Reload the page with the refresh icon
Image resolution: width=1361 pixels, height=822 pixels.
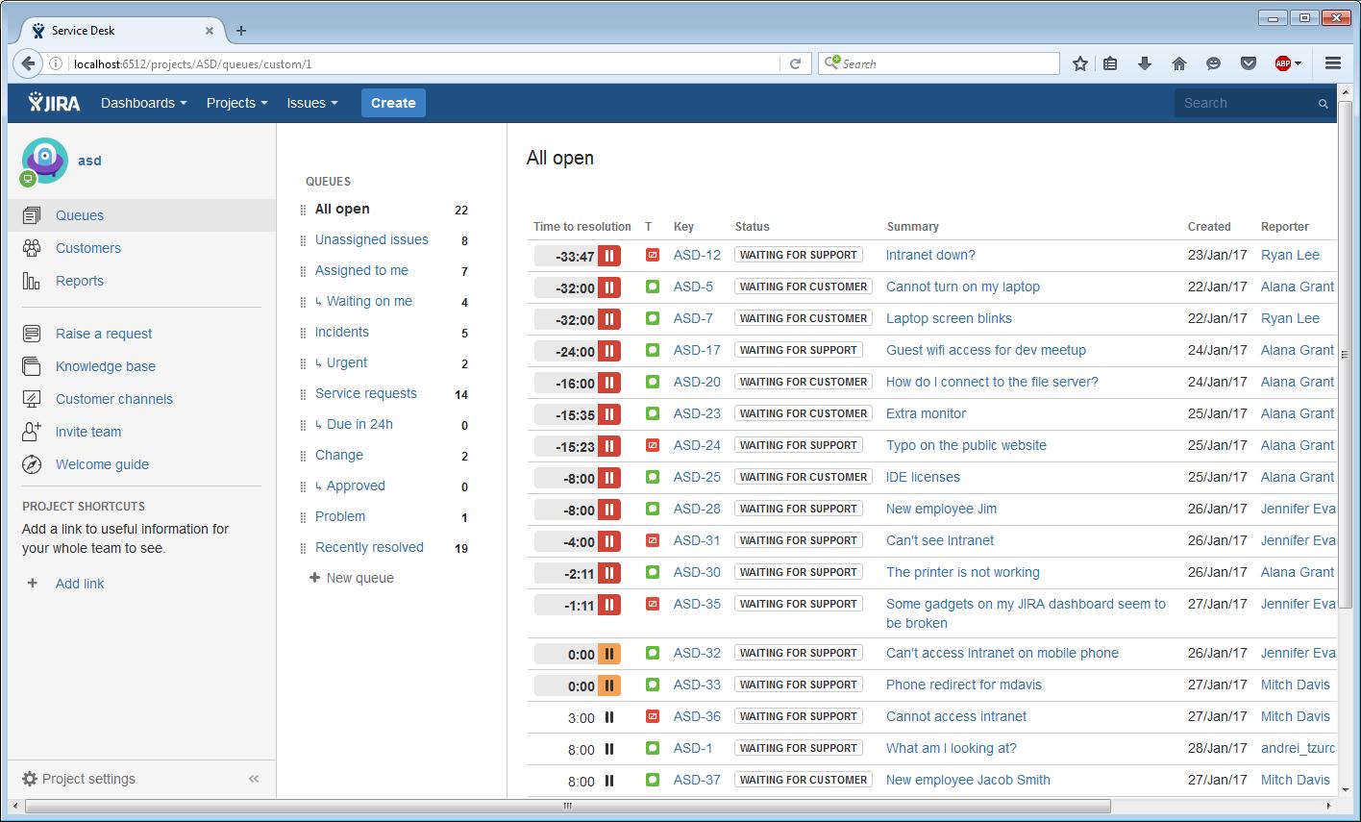(x=796, y=62)
